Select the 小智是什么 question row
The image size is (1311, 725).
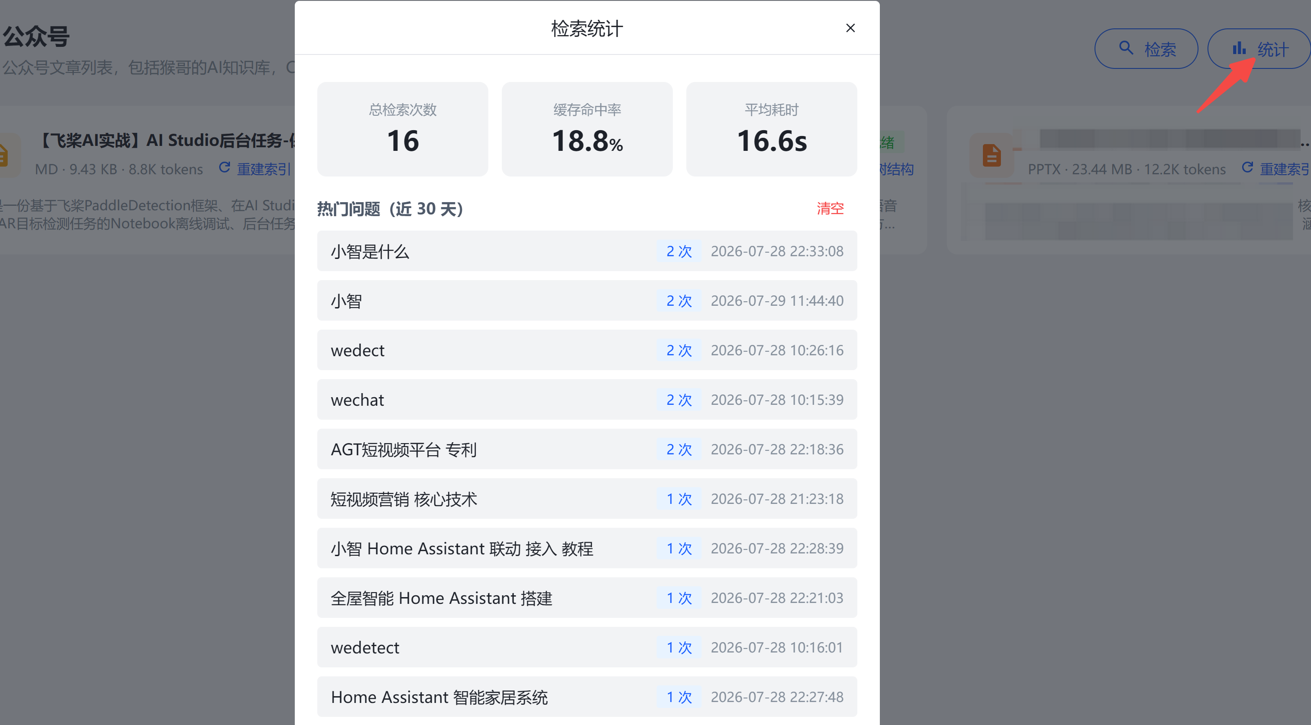click(x=587, y=251)
